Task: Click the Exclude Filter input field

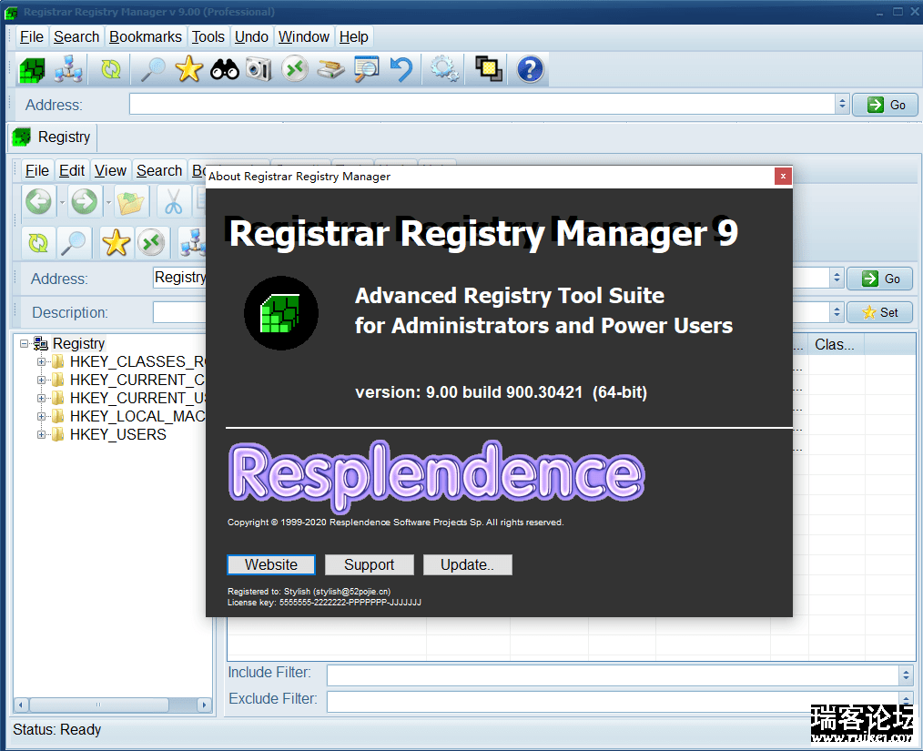Action: click(613, 702)
